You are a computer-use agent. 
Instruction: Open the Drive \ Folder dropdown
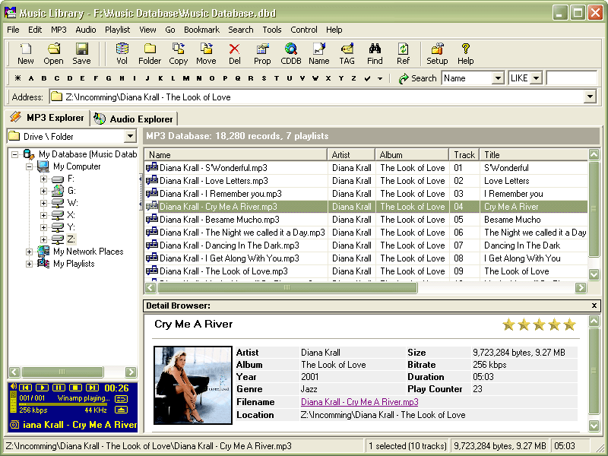pyautogui.click(x=130, y=137)
